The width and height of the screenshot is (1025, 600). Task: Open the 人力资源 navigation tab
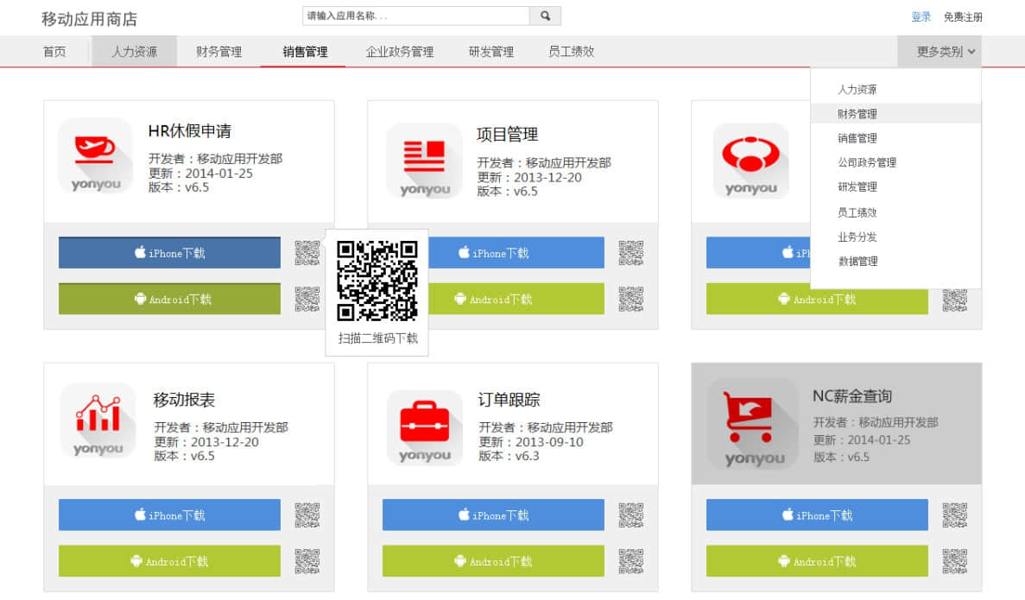tap(134, 52)
